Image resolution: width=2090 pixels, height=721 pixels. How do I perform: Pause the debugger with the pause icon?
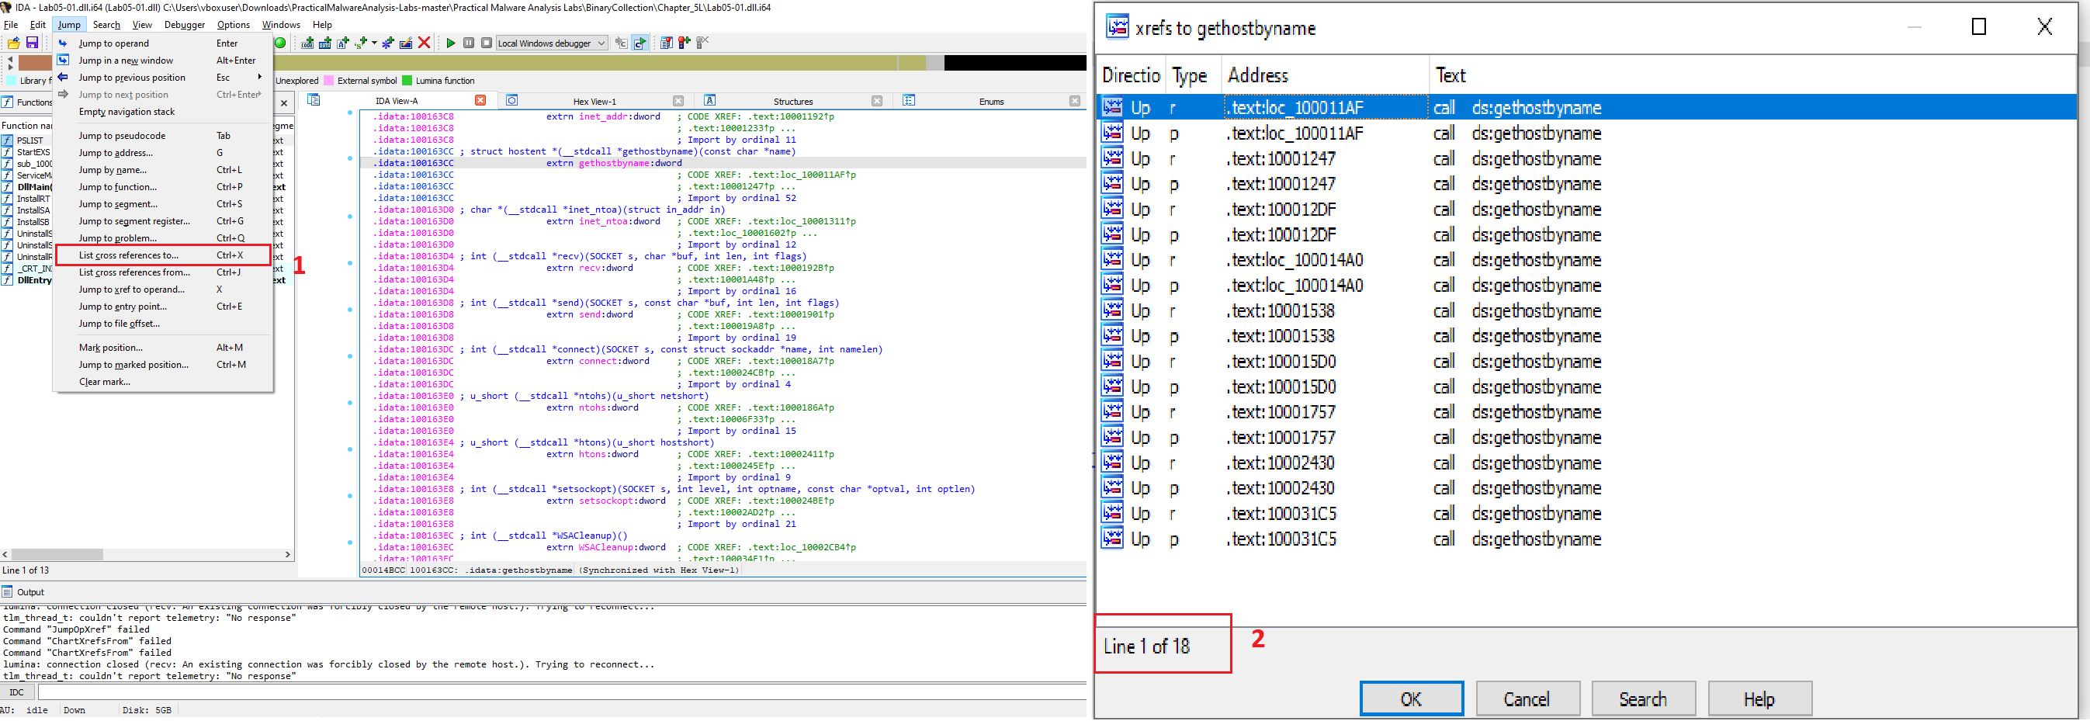click(x=469, y=43)
